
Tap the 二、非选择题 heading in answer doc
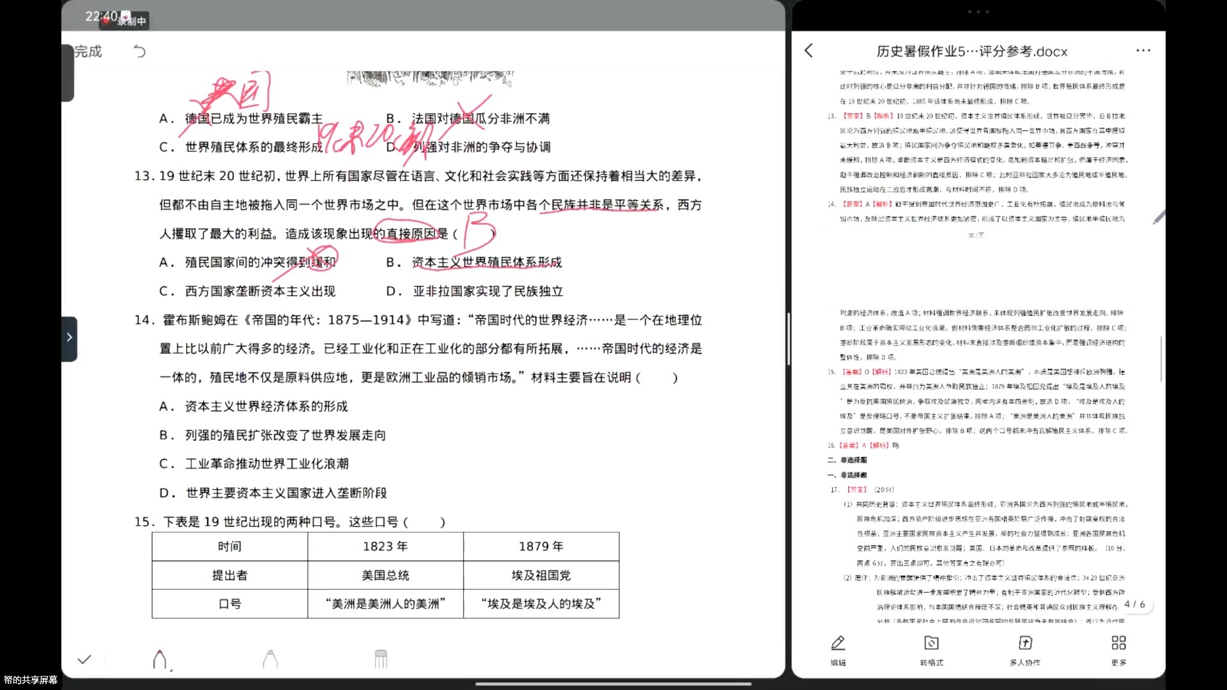[847, 460]
